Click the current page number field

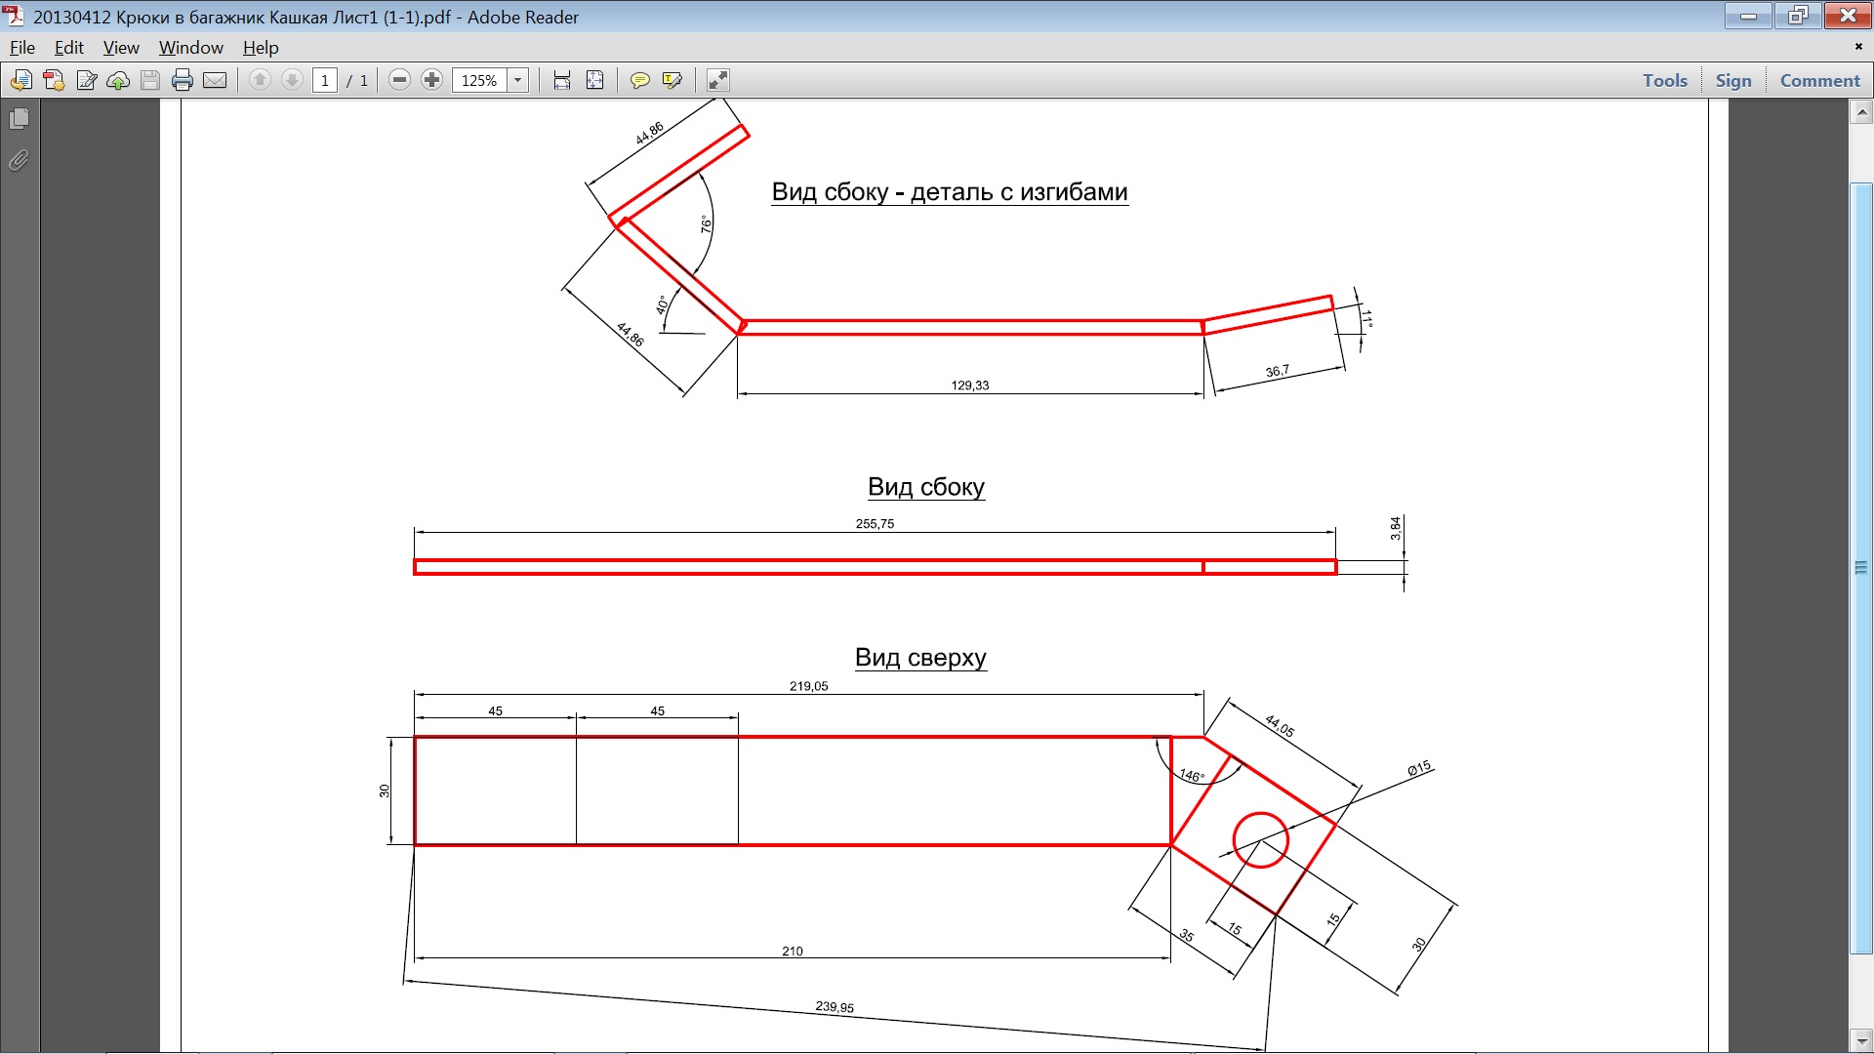[325, 81]
